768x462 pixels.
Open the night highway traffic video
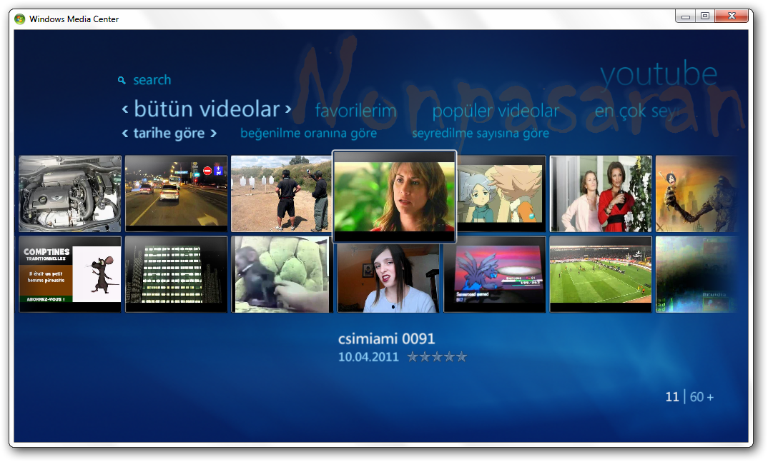(x=177, y=194)
